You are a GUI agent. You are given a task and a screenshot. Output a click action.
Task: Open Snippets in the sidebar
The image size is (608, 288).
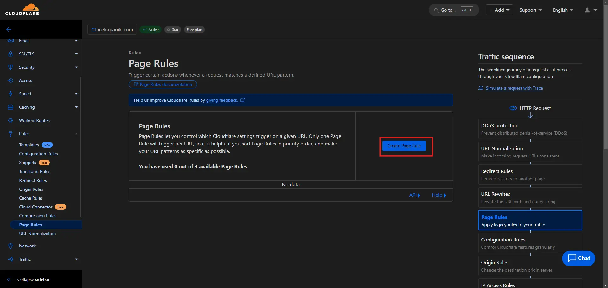pyautogui.click(x=28, y=163)
